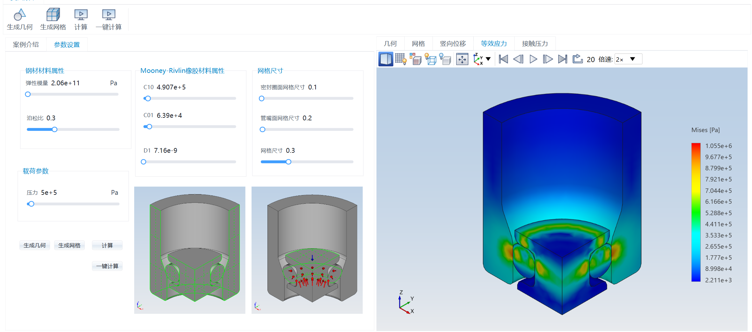Click the green wireframe geometry thumbnail
The height and width of the screenshot is (332, 752).
click(x=190, y=250)
